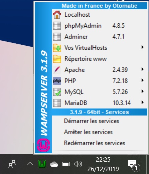
Task: Click the Apache feather icon
Action: [57, 70]
